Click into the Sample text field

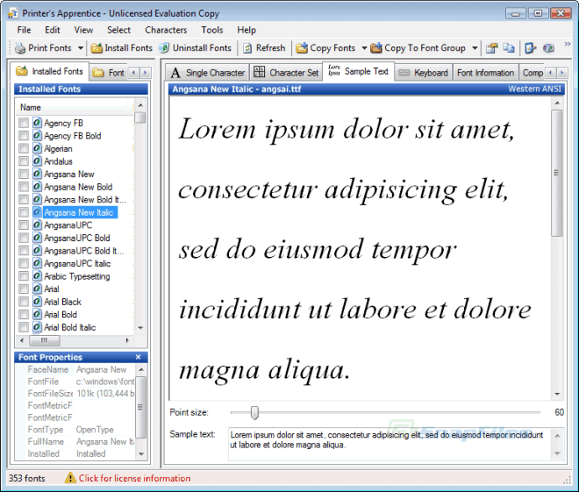391,443
